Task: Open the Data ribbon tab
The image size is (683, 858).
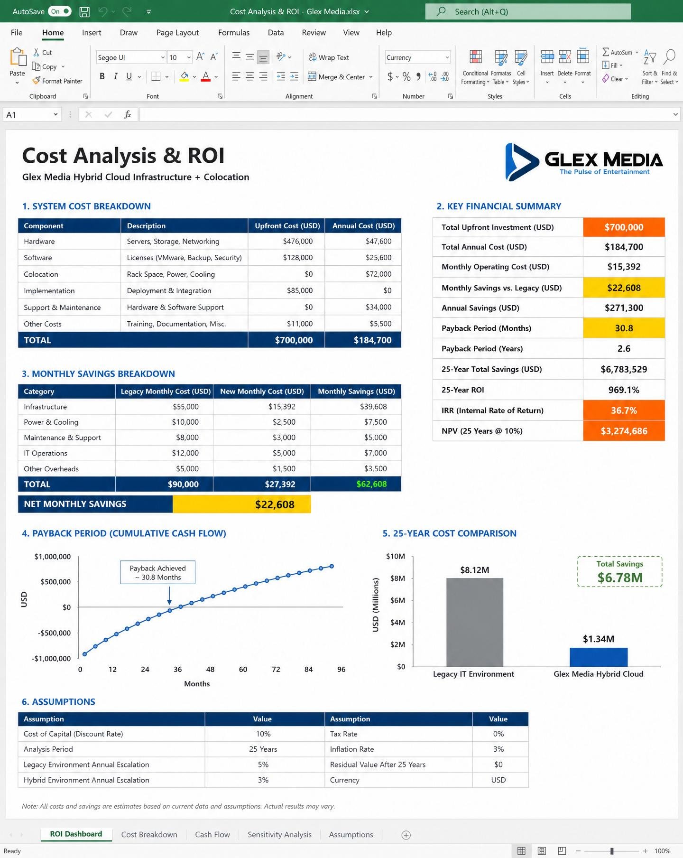Action: pyautogui.click(x=276, y=32)
